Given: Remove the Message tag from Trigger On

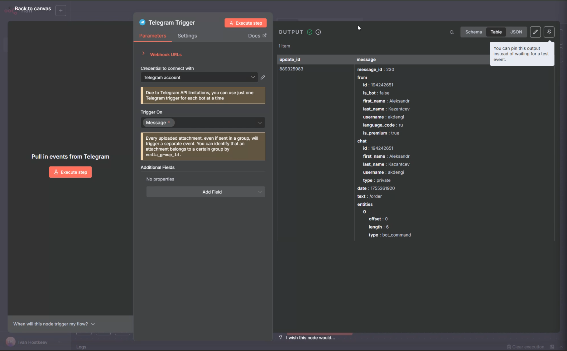Looking at the screenshot, I should click(x=169, y=122).
